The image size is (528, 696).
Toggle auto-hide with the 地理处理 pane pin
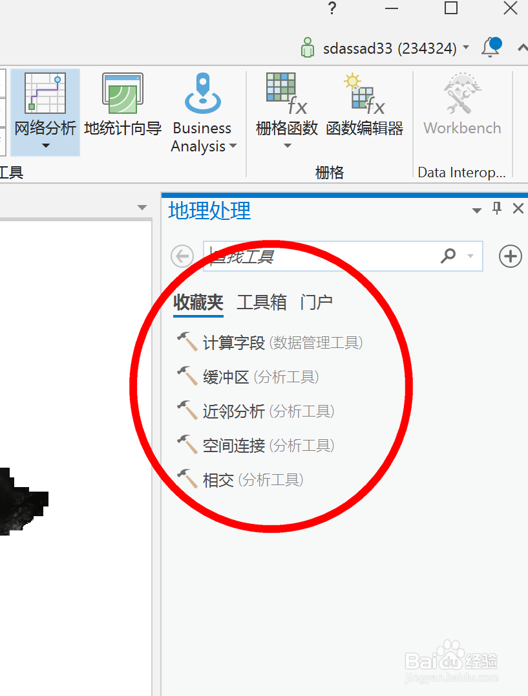point(496,208)
